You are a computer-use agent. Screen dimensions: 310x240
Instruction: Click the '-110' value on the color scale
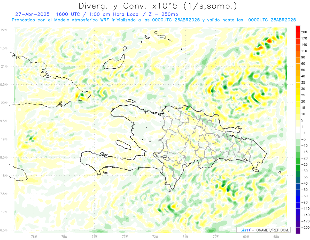click(305, 209)
